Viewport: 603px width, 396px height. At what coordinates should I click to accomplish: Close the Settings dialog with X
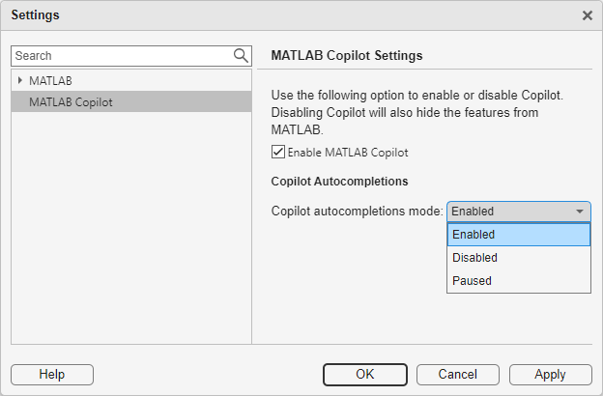coord(587,15)
